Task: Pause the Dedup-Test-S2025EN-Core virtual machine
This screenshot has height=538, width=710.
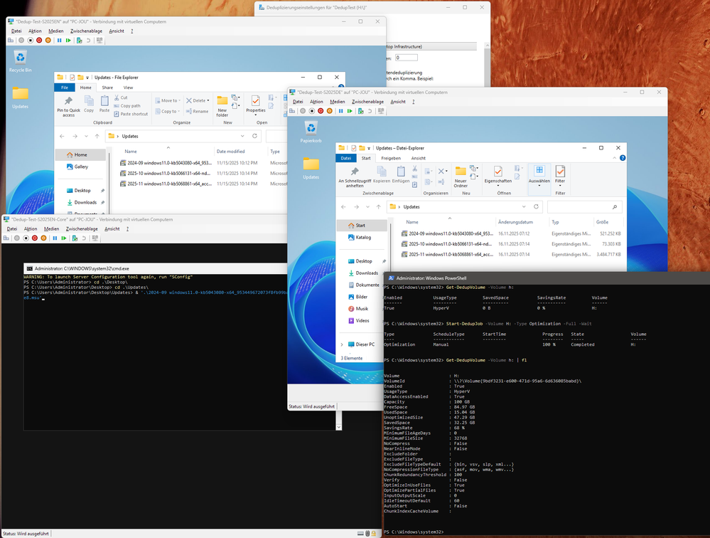Action: [x=55, y=238]
